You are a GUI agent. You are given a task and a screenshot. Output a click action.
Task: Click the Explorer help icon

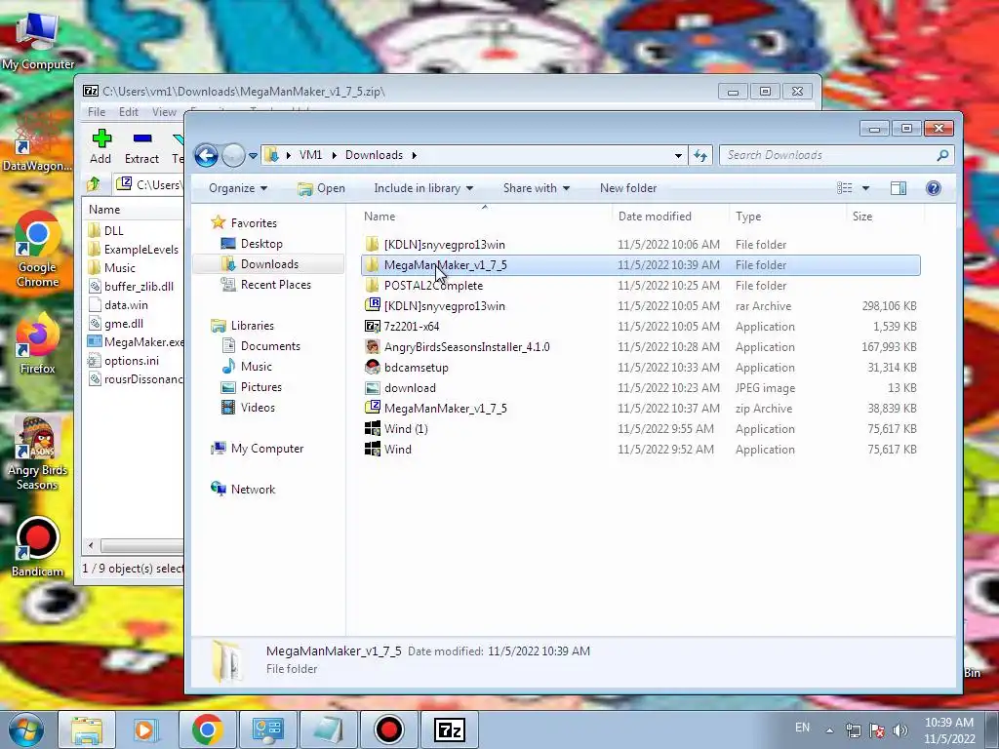click(934, 188)
